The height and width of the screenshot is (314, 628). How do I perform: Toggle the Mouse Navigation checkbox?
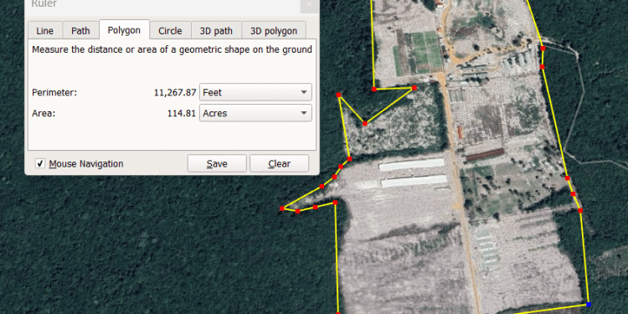(x=40, y=163)
